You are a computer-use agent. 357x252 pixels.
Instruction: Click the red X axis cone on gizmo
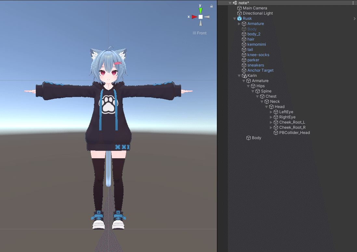click(x=194, y=17)
